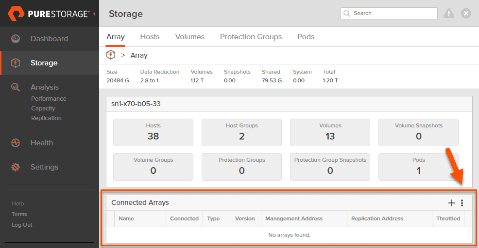Open Settings in the sidebar
Viewport: 479px width, 248px height.
tap(44, 167)
